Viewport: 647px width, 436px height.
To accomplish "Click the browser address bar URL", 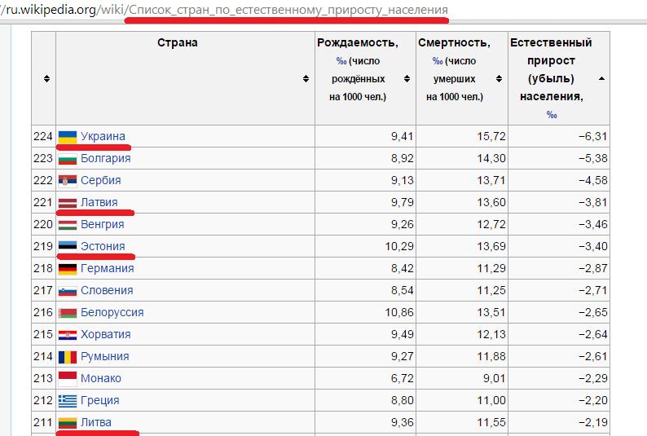I will coord(225,10).
